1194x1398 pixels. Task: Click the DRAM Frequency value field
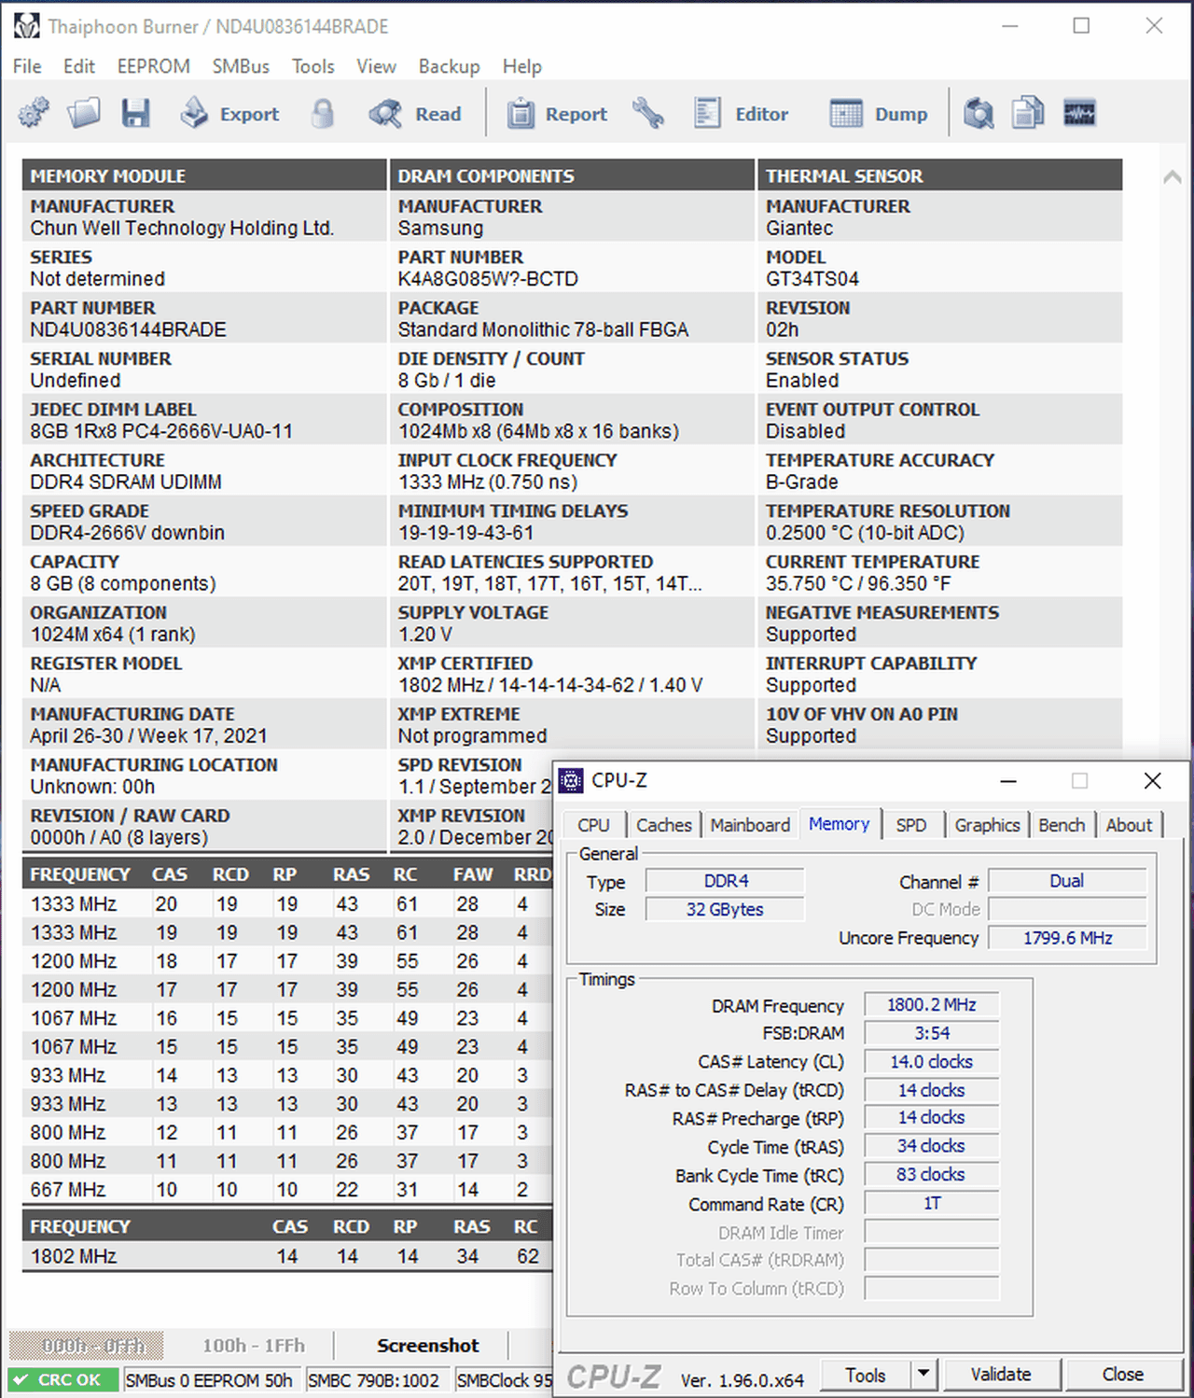(x=931, y=1005)
